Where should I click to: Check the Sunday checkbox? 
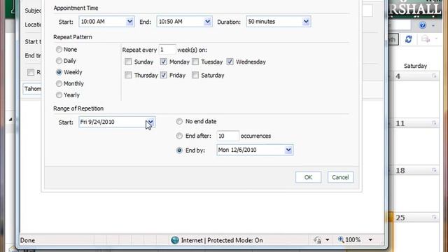pyautogui.click(x=128, y=62)
